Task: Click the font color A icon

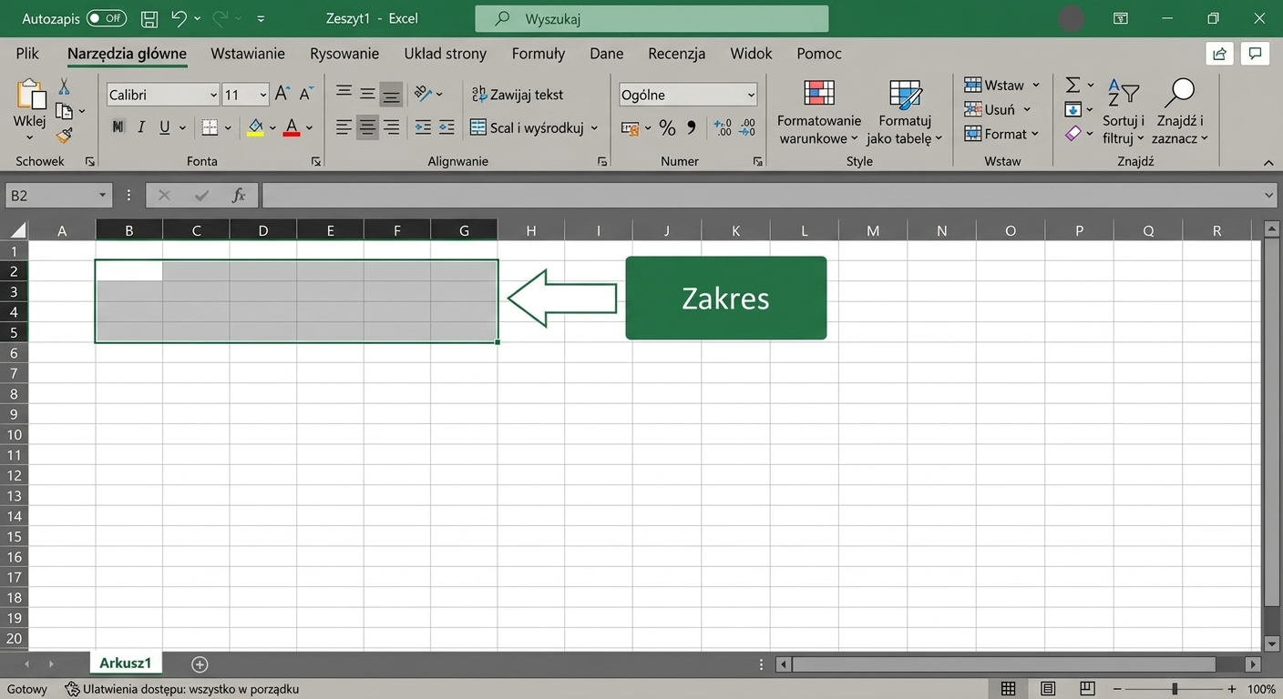Action: tap(292, 127)
